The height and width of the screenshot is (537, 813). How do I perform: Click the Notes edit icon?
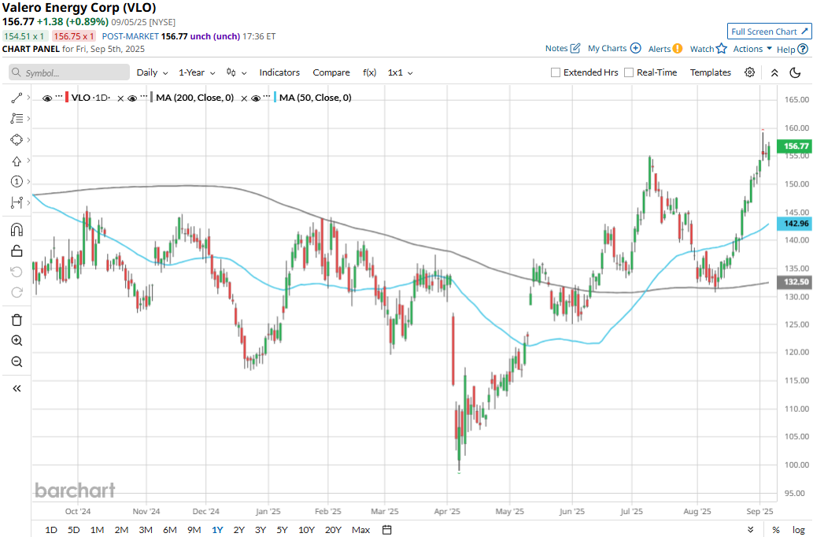tap(575, 48)
